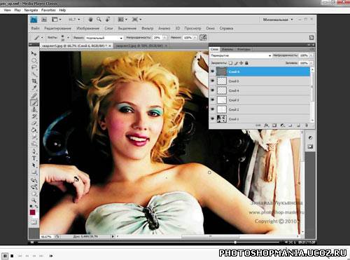Create a new layer
Viewport: 350px width, 260px height.
[x=298, y=125]
